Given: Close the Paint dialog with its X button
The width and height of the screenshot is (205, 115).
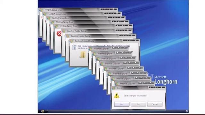Looking at the screenshot, I should coord(162,87).
